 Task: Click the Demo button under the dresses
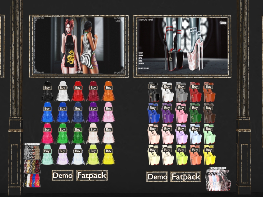click(x=62, y=175)
